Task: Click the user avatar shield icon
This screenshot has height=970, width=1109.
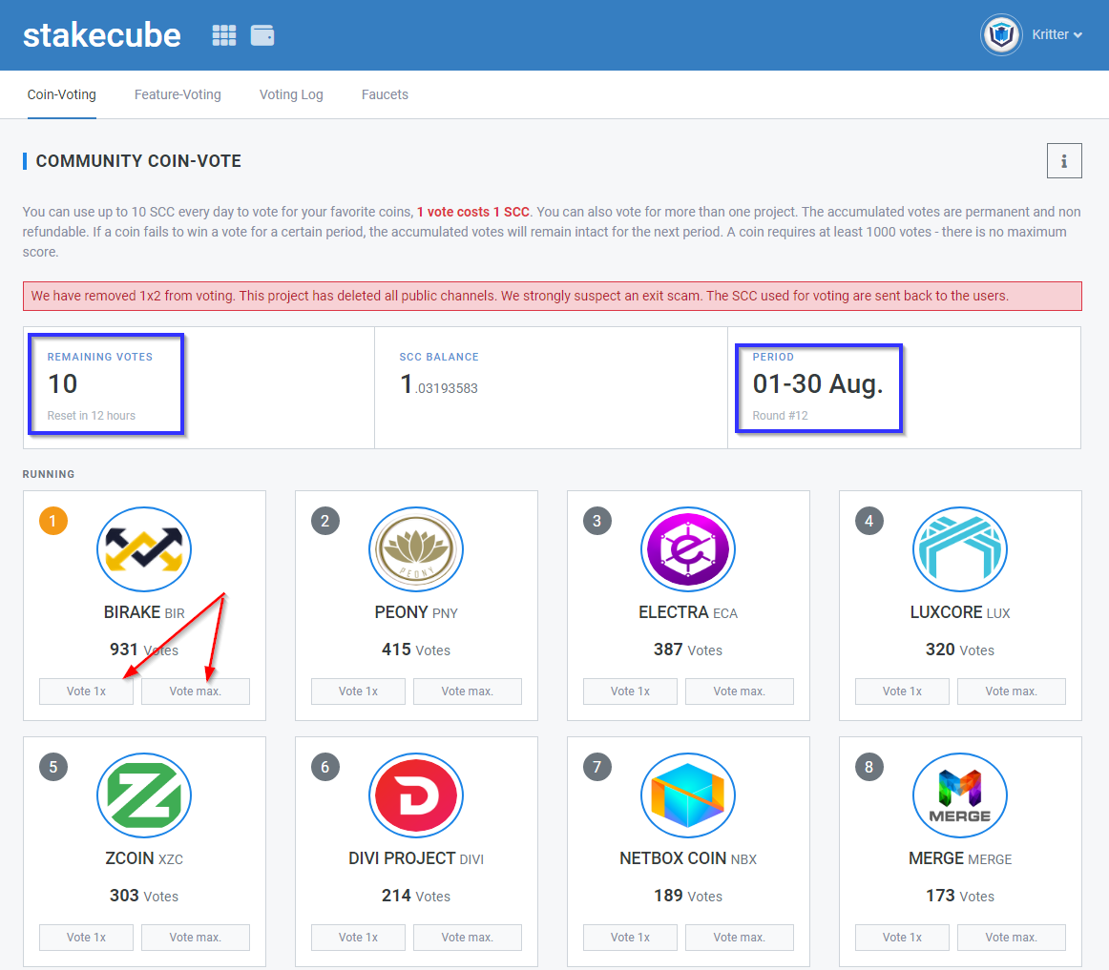Action: [1001, 34]
